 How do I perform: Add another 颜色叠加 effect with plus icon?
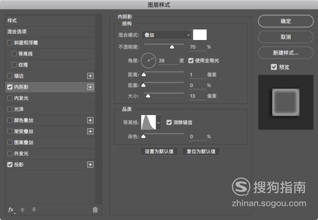[x=90, y=120]
